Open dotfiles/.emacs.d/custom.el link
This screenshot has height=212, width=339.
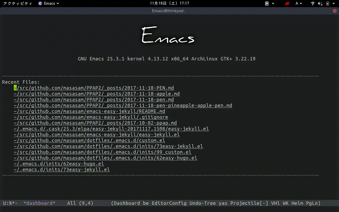pyautogui.click(x=90, y=140)
